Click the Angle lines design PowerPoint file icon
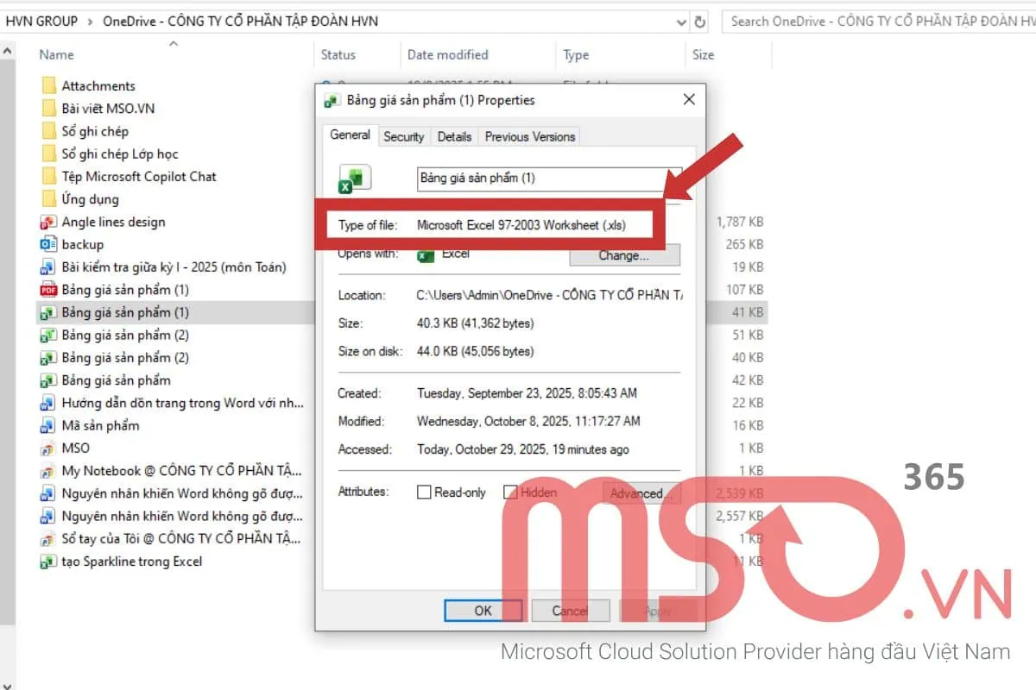The height and width of the screenshot is (690, 1036). point(48,223)
